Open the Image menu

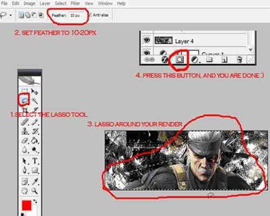(29, 3)
